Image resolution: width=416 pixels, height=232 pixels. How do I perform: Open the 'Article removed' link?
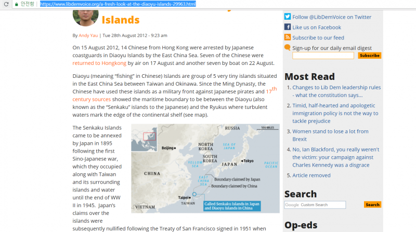click(311, 175)
